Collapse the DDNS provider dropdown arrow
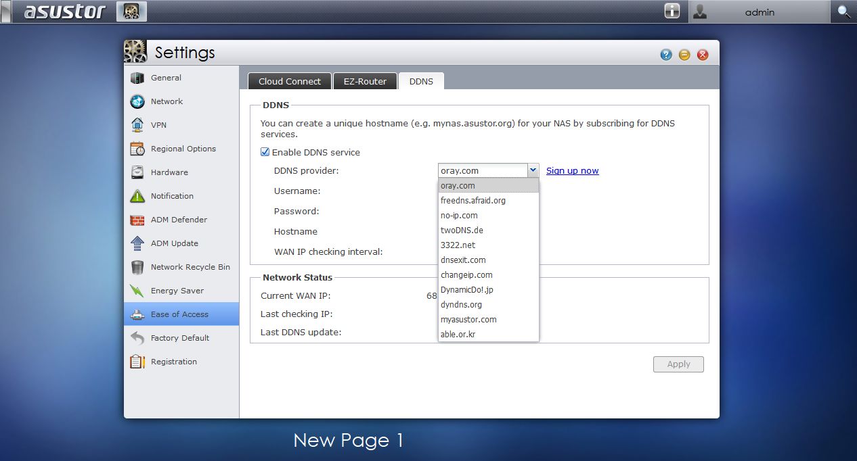 (533, 170)
